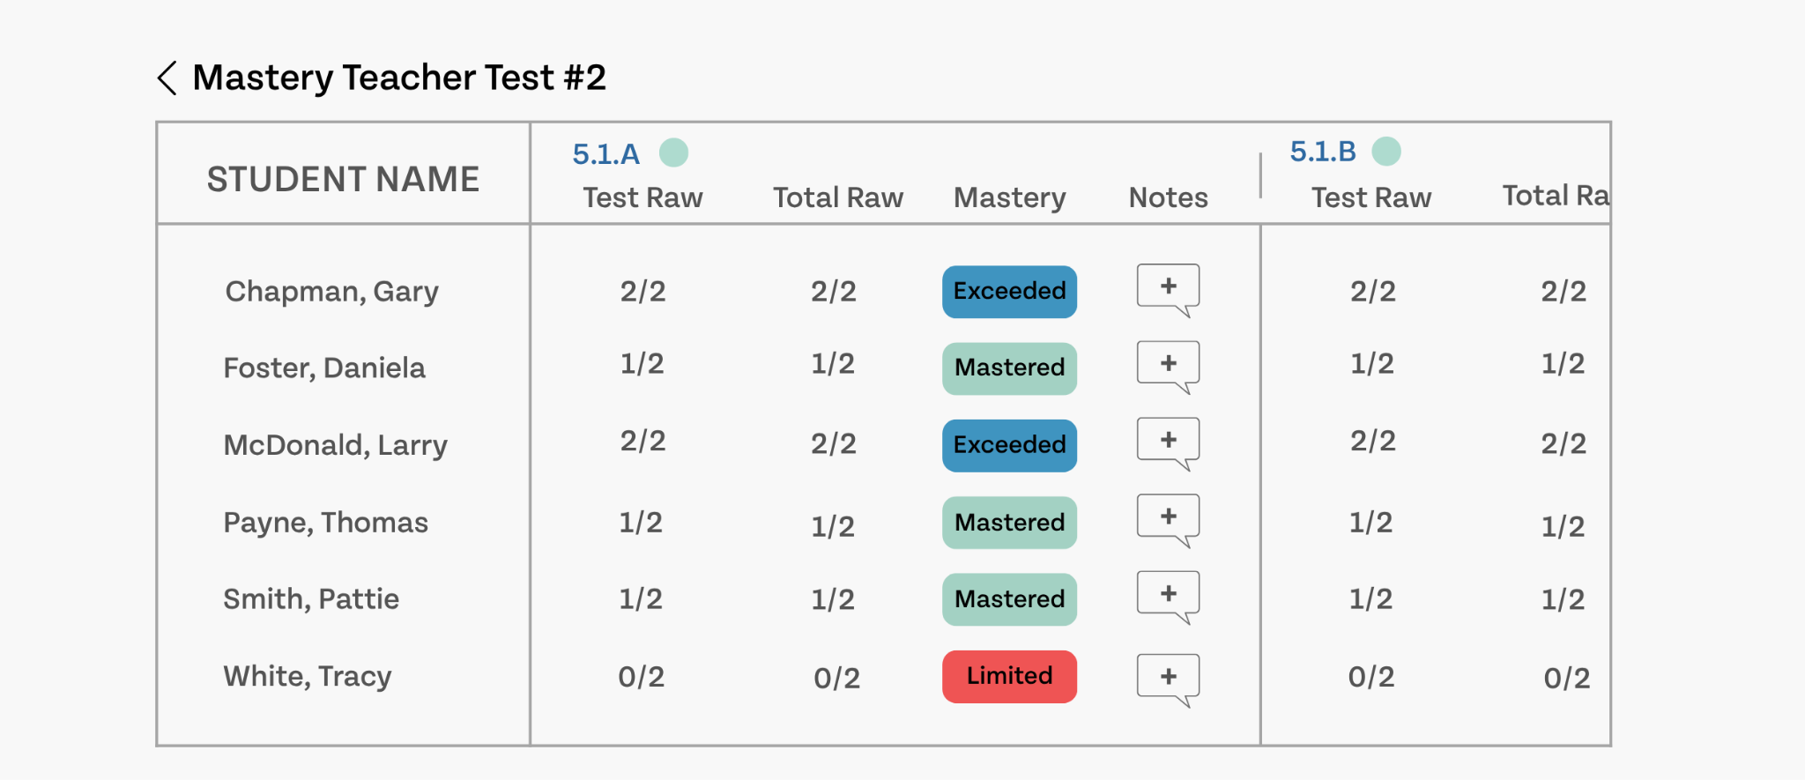
Task: Select student name Smith, Pattie
Action: pos(311,599)
